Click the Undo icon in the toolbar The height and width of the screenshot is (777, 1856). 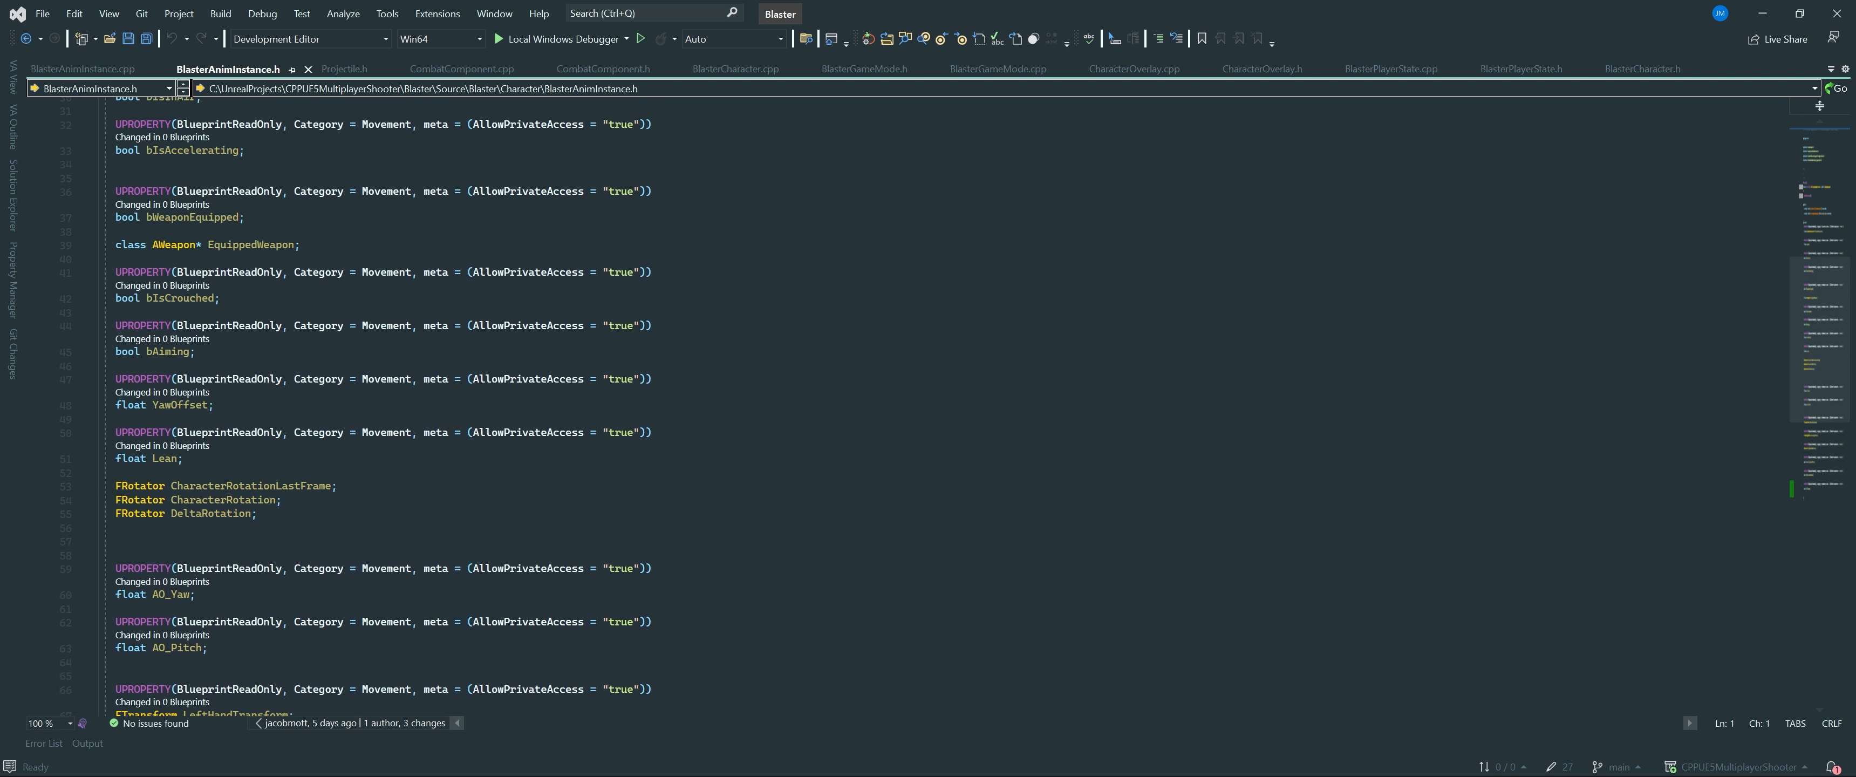(172, 39)
